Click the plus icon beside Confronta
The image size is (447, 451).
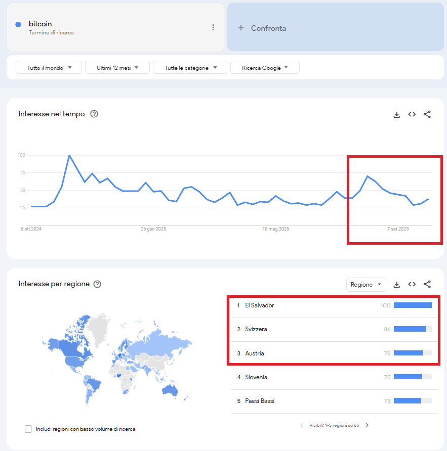tap(241, 28)
